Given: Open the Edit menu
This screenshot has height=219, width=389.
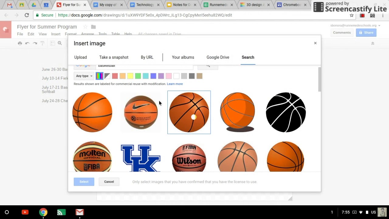Looking at the screenshot, I should (31, 34).
